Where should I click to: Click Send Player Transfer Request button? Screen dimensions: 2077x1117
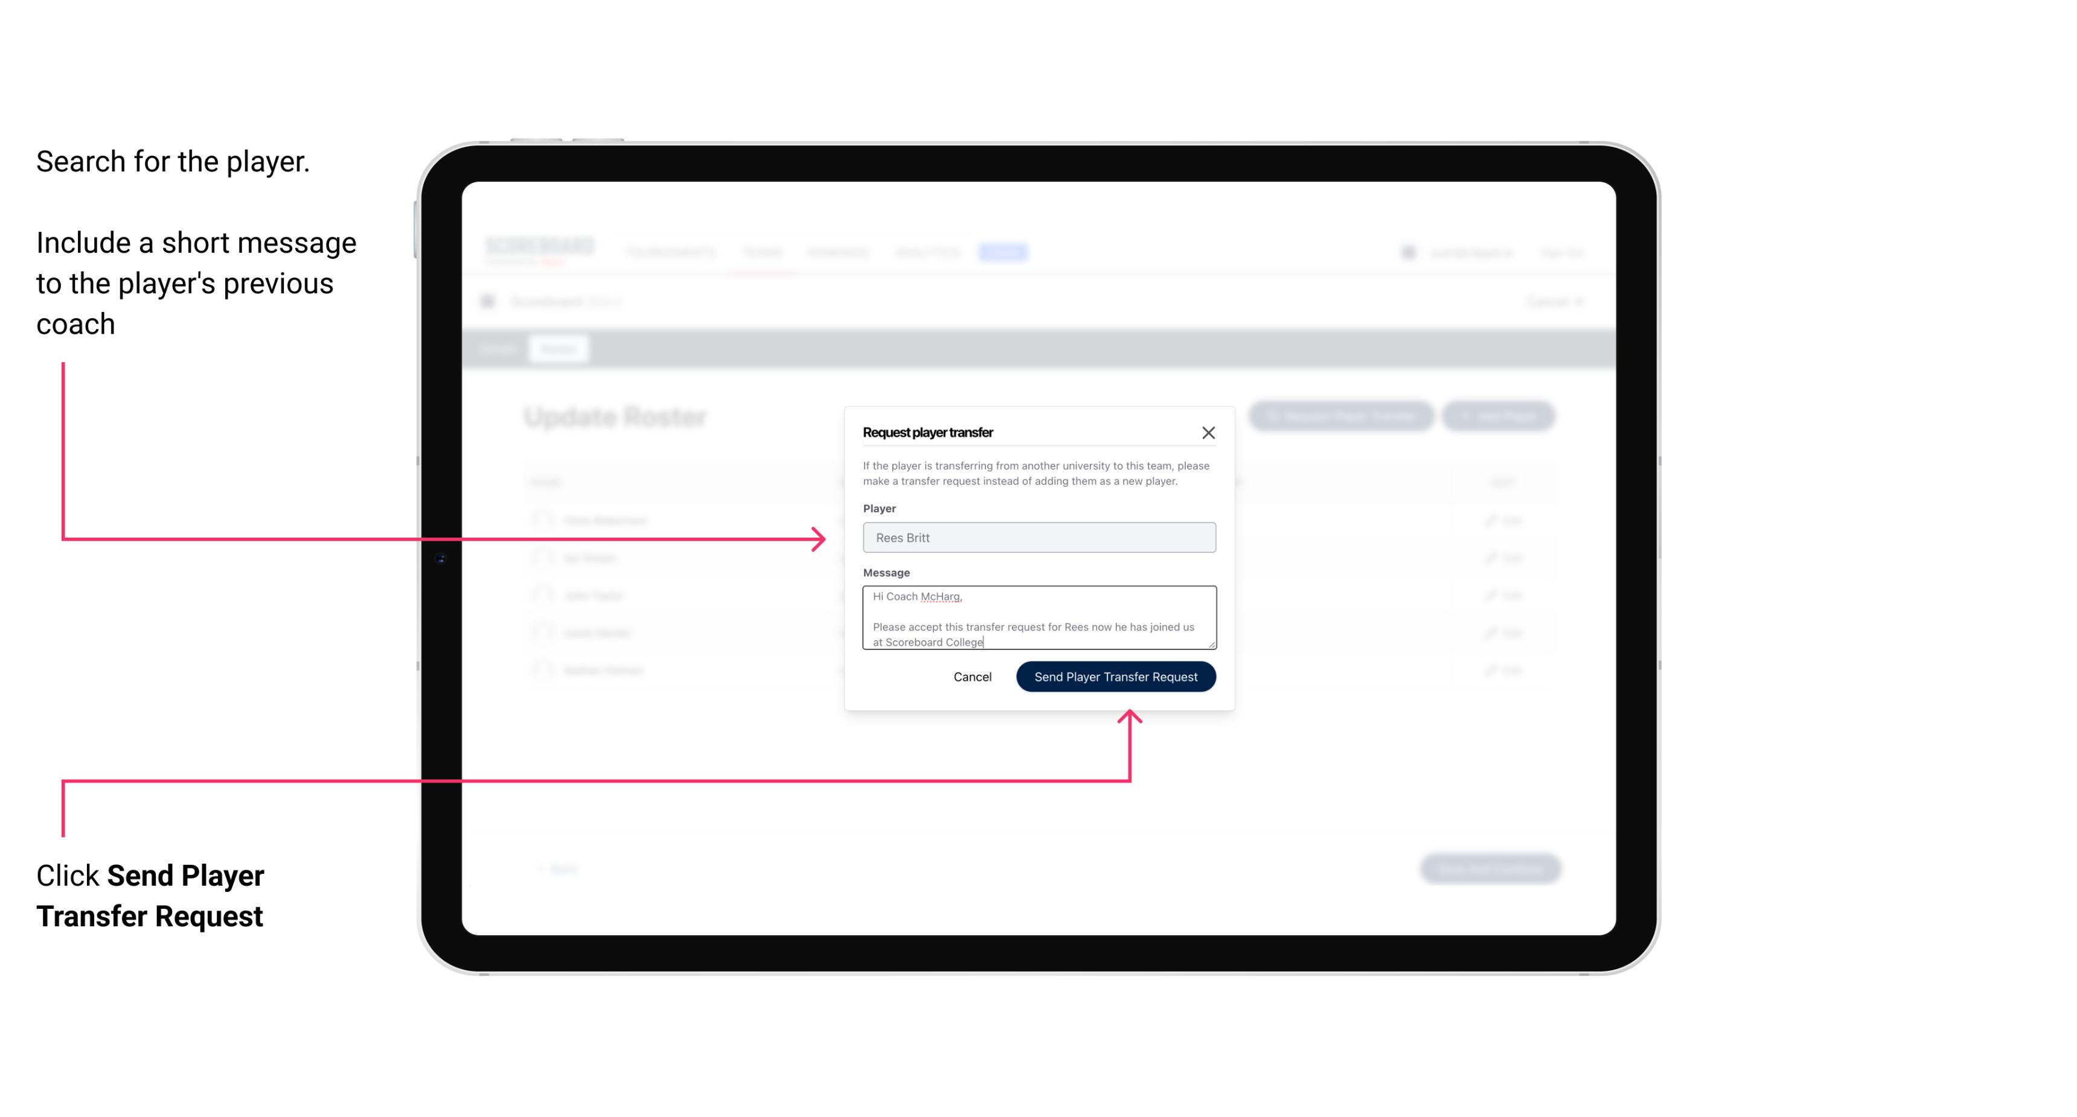1115,675
